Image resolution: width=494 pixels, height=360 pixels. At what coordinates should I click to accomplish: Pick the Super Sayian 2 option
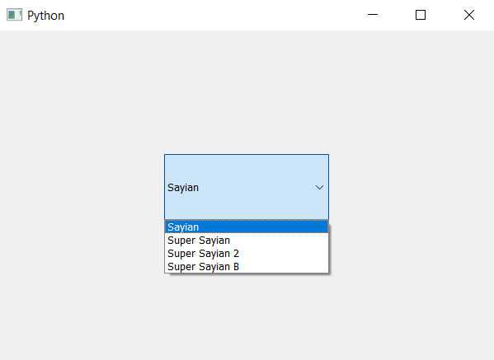pyautogui.click(x=247, y=254)
